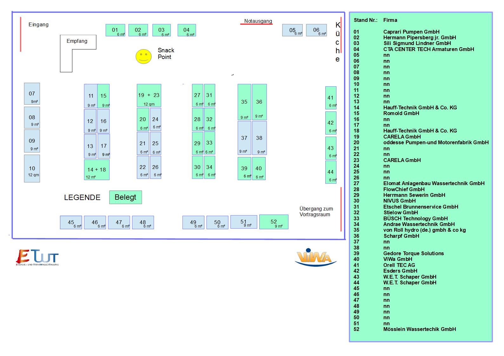Image resolution: width=504 pixels, height=356 pixels.
Task: Click booth 45 in the bottom row
Action: coord(71,223)
